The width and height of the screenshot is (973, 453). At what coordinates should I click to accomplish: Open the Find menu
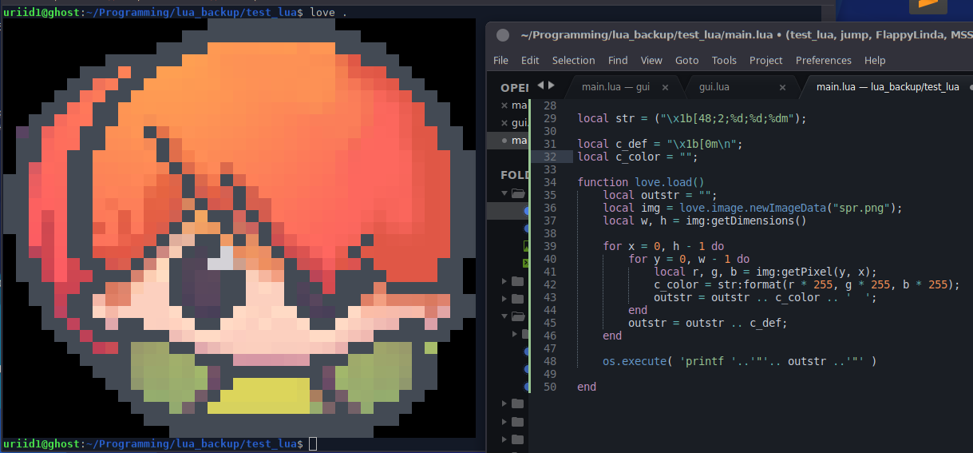tap(618, 60)
